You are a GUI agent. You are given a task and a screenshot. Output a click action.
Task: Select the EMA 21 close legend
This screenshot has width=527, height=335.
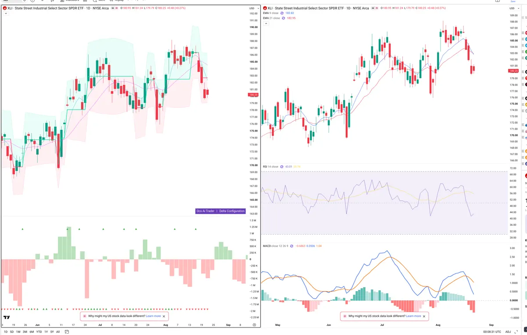tap(272, 18)
